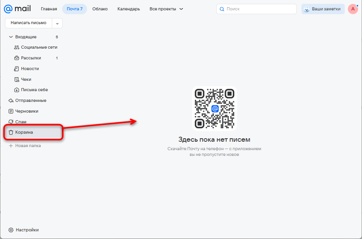Click the search magnifier icon
The height and width of the screenshot is (239, 362).
(222, 9)
